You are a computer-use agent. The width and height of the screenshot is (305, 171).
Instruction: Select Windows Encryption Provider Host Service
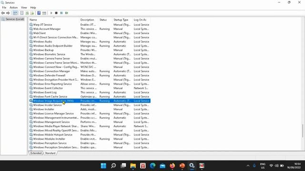90,80
